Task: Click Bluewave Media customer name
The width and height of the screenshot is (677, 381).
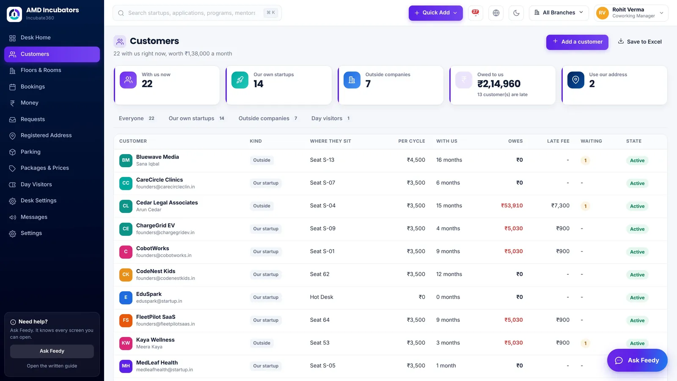Action: (157, 157)
